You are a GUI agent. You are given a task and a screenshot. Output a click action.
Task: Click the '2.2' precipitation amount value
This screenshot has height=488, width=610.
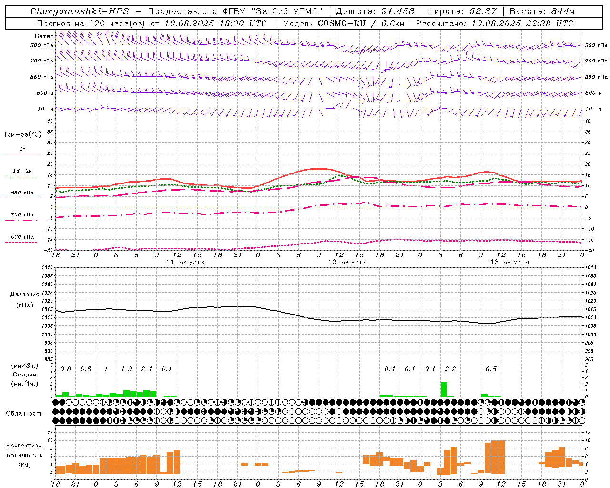pyautogui.click(x=450, y=369)
